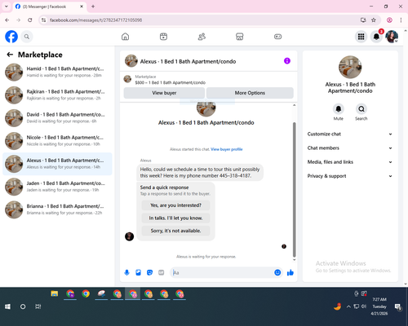The width and height of the screenshot is (408, 326).
Task: Open File Explorer on taskbar
Action: [55, 293]
